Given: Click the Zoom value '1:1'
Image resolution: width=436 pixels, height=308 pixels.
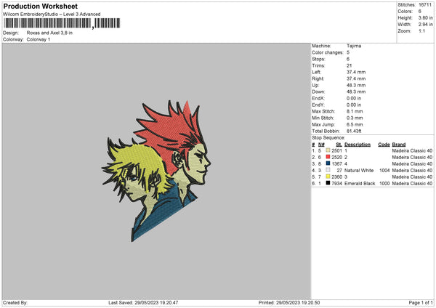Looking at the screenshot, I should 421,31.
